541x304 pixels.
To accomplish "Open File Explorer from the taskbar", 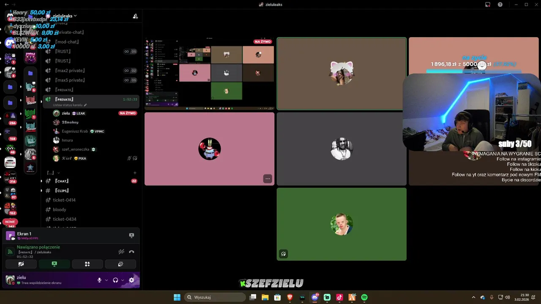I will tap(265, 297).
